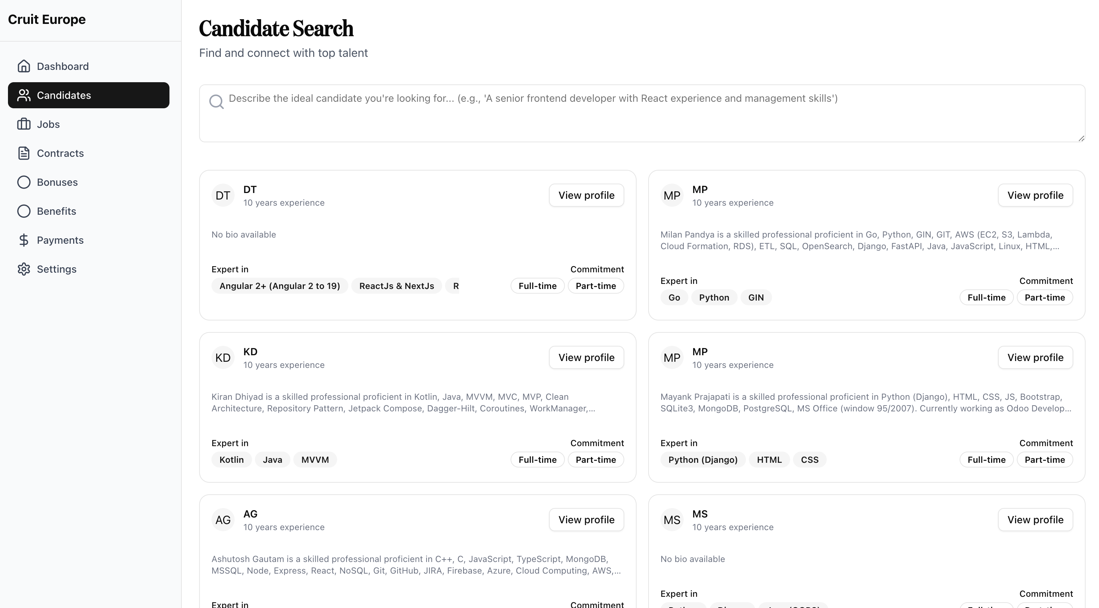The height and width of the screenshot is (608, 1099).
Task: View profile for Ashutosh Gautam
Action: point(586,520)
